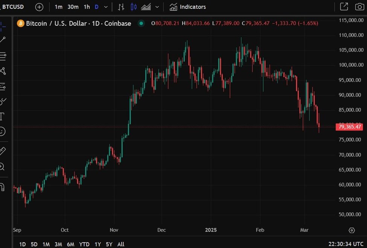The image size is (367, 248).
Task: Open the Indicators panel
Action: pos(188,7)
